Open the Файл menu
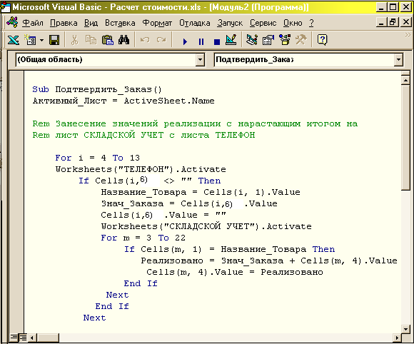This screenshot has height=344, width=414. coord(33,23)
